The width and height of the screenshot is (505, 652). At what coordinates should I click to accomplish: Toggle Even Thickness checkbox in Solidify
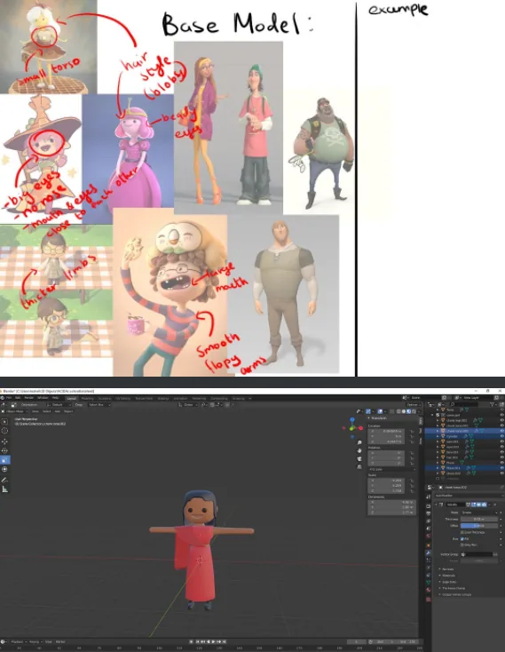tap(462, 532)
